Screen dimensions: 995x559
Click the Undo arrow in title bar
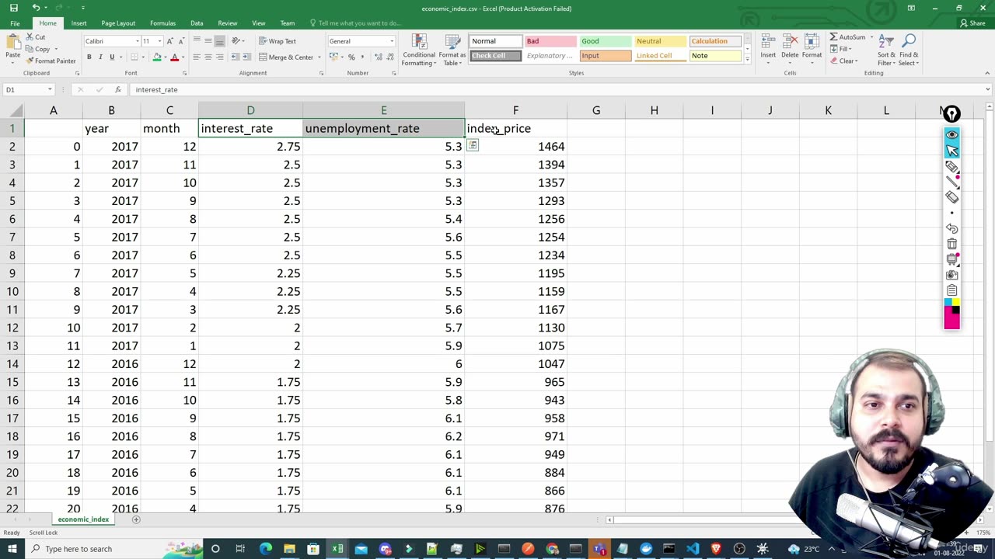click(35, 8)
